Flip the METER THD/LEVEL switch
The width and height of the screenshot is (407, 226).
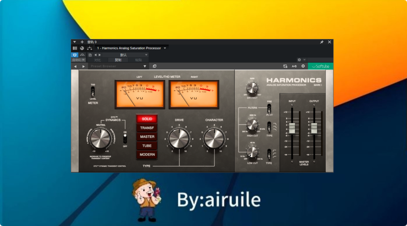click(93, 92)
